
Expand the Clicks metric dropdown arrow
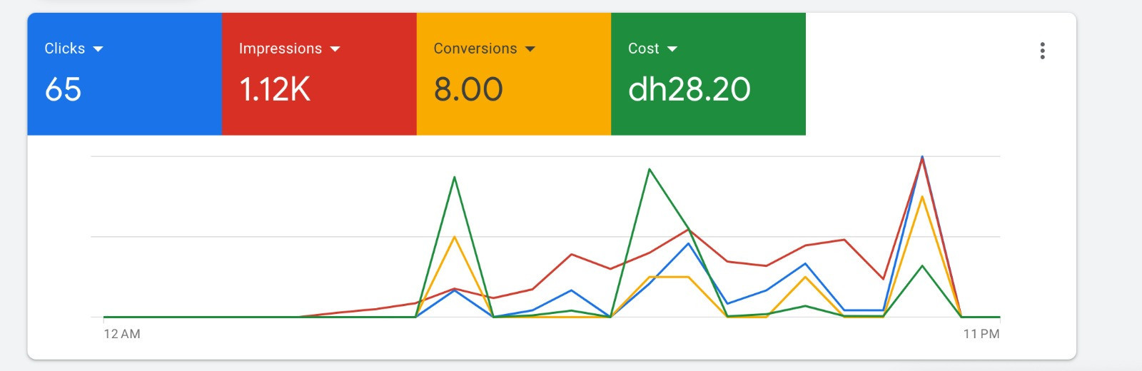tap(98, 49)
